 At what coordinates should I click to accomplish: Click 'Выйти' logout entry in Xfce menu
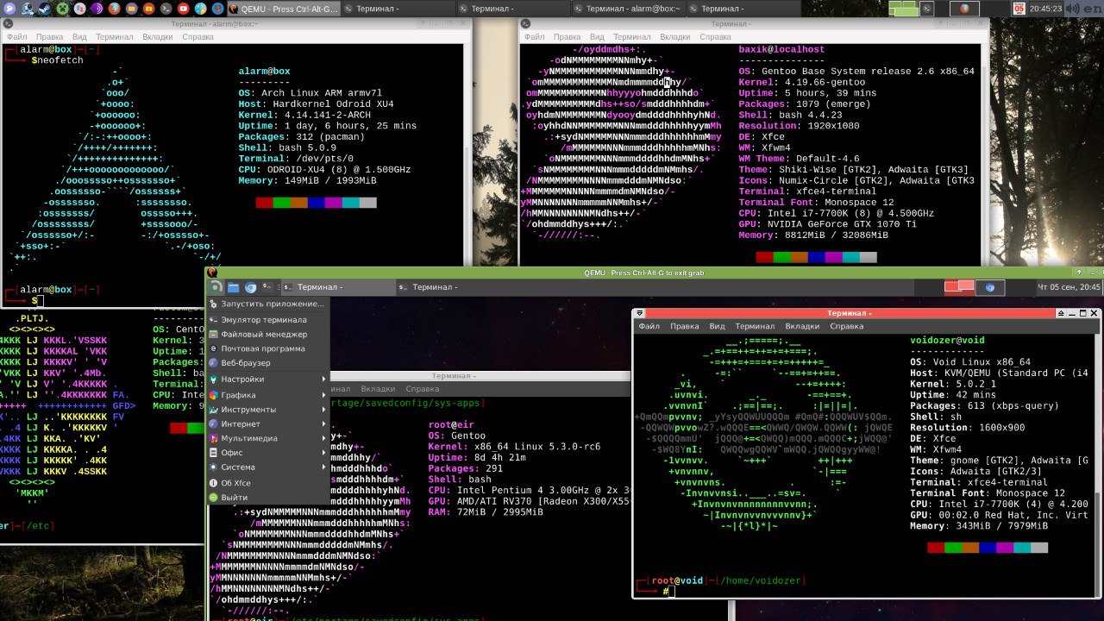click(267, 498)
